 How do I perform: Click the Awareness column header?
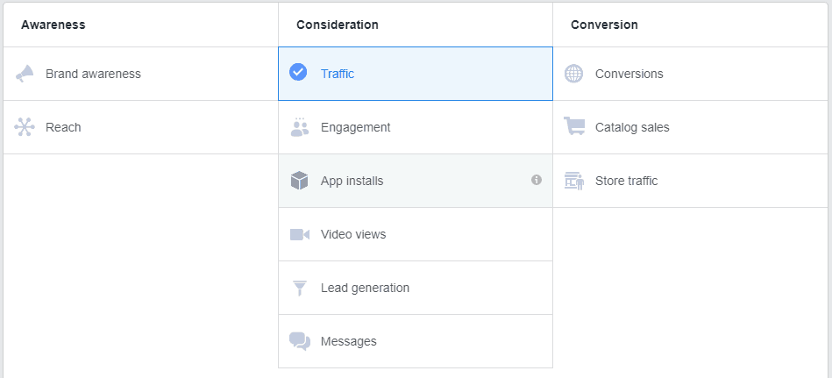click(x=53, y=25)
